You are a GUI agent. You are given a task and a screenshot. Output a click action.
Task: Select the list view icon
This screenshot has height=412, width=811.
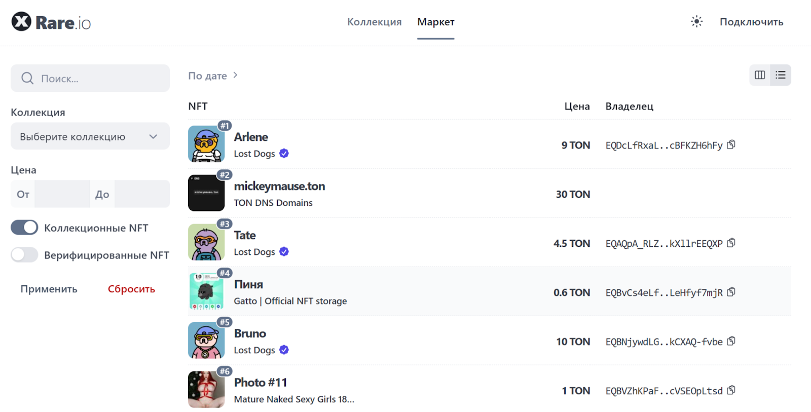pos(780,75)
